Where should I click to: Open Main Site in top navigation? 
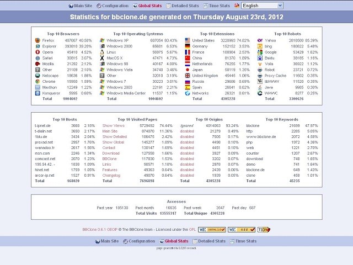(81, 6)
